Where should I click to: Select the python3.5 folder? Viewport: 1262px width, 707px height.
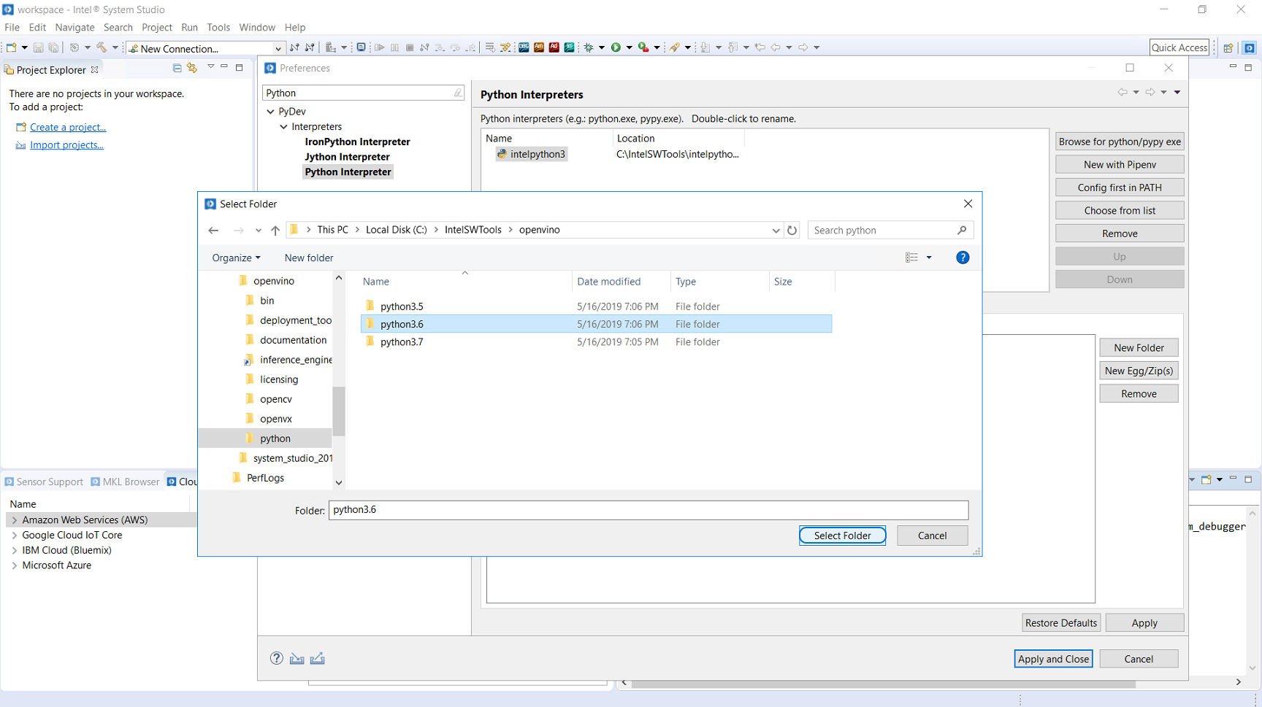(596, 306)
